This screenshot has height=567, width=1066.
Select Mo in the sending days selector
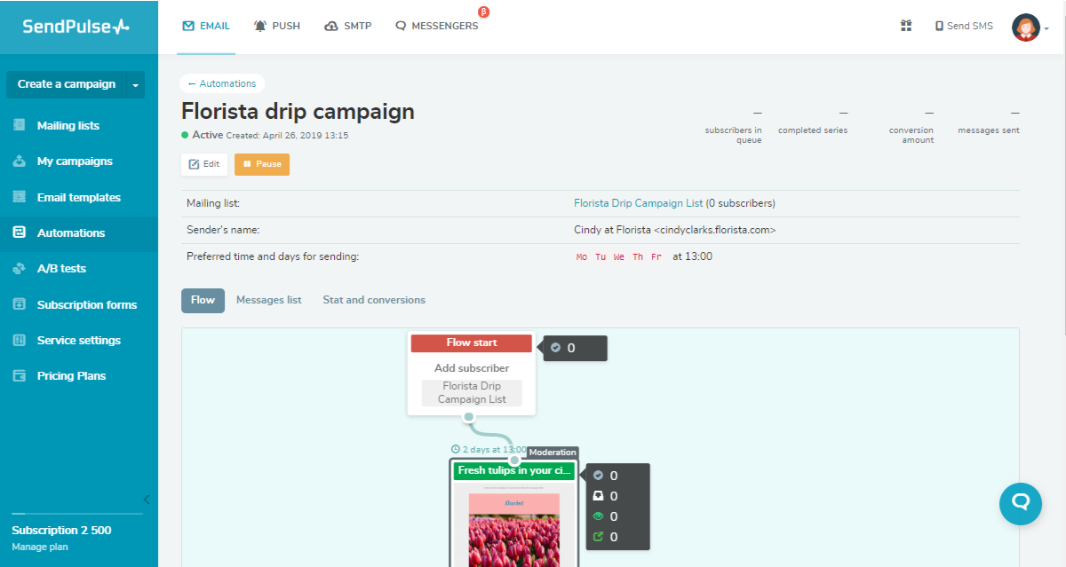581,256
